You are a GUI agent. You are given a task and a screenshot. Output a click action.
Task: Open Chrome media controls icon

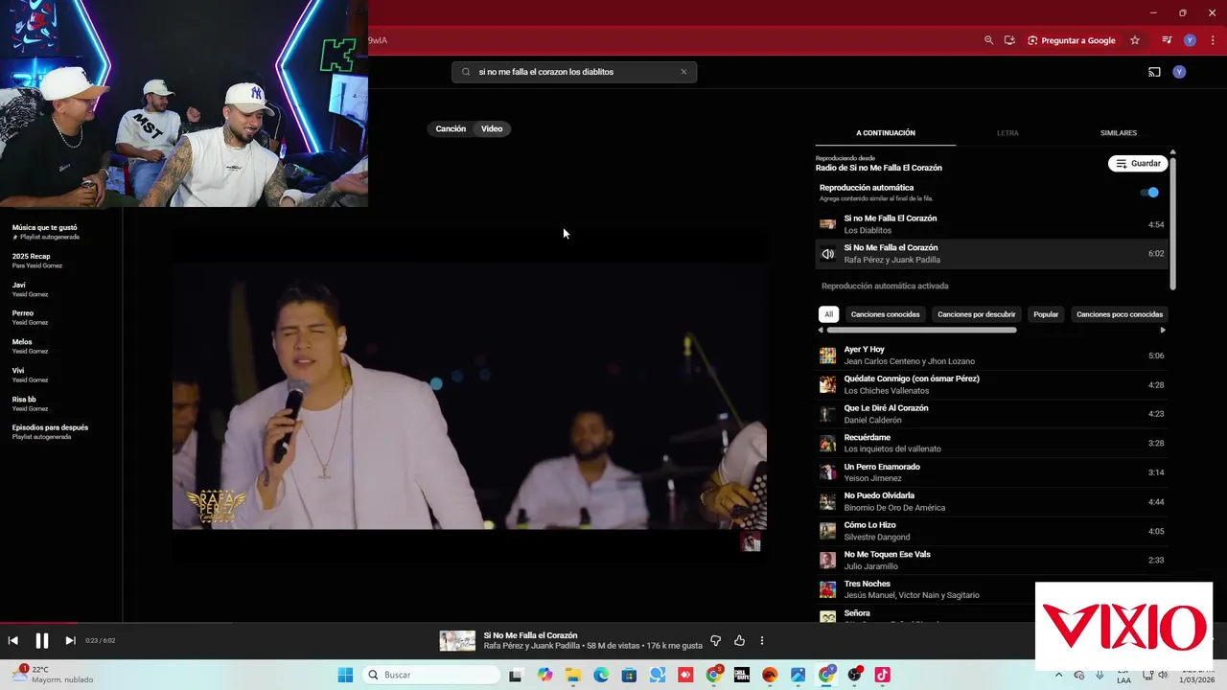(1167, 40)
